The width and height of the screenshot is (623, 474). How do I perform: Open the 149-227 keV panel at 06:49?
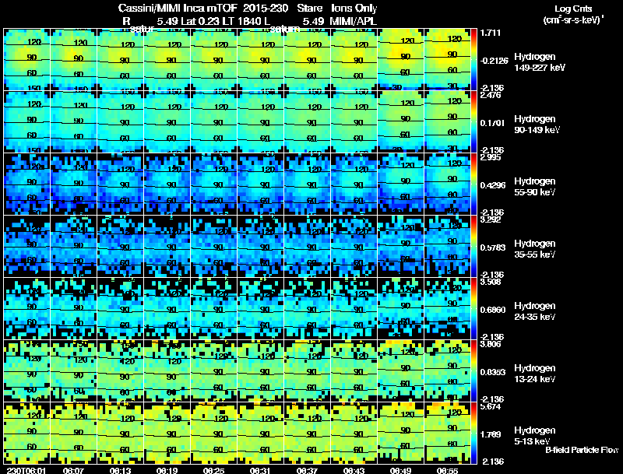click(400, 60)
